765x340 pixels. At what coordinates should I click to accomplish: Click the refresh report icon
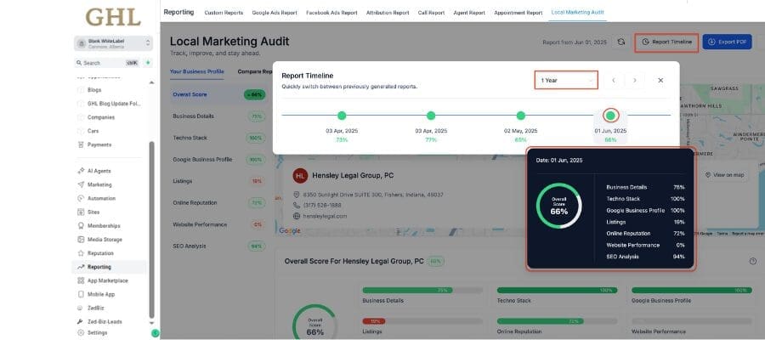click(x=621, y=42)
